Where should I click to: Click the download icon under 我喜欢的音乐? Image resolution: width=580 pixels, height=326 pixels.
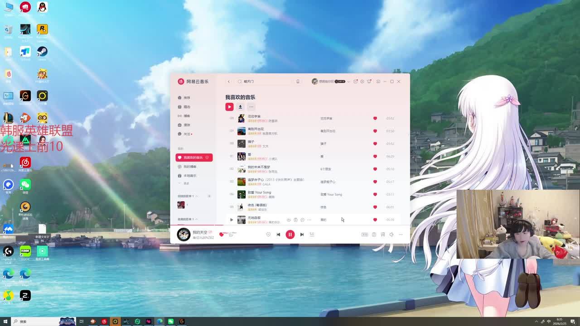coord(240,107)
